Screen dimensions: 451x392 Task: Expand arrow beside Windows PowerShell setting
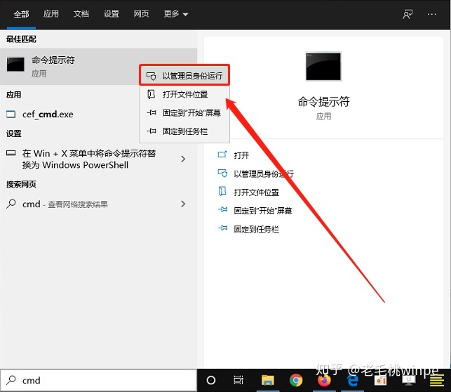pyautogui.click(x=183, y=159)
